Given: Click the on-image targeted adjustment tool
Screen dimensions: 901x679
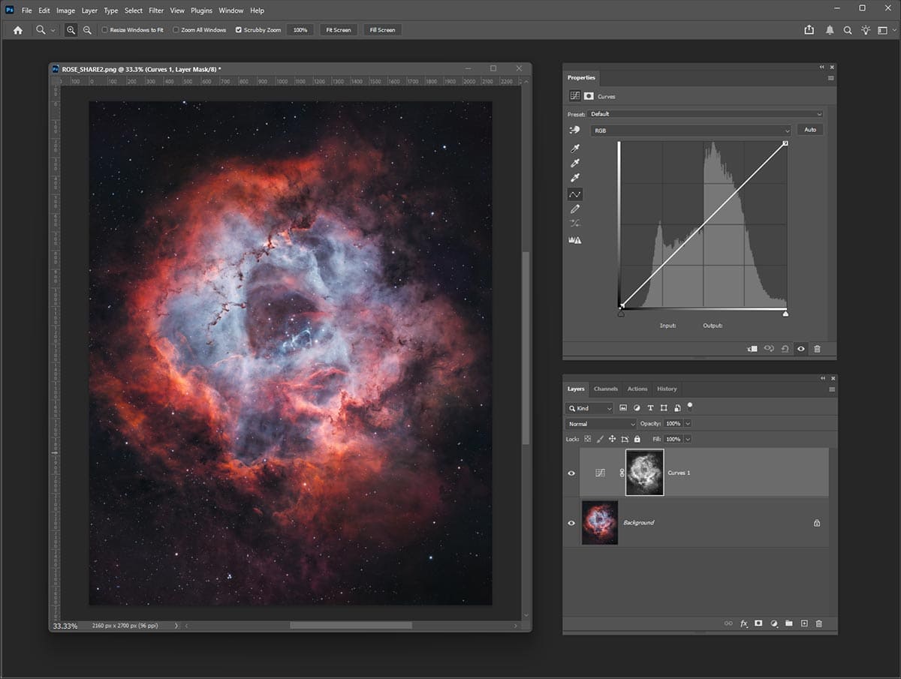Looking at the screenshot, I should [x=575, y=130].
